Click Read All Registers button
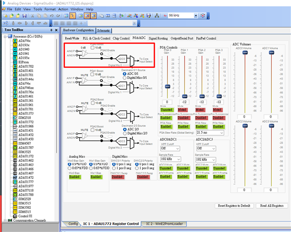Image resolution: width=291 pixels, height=232 pixels. click(x=272, y=205)
